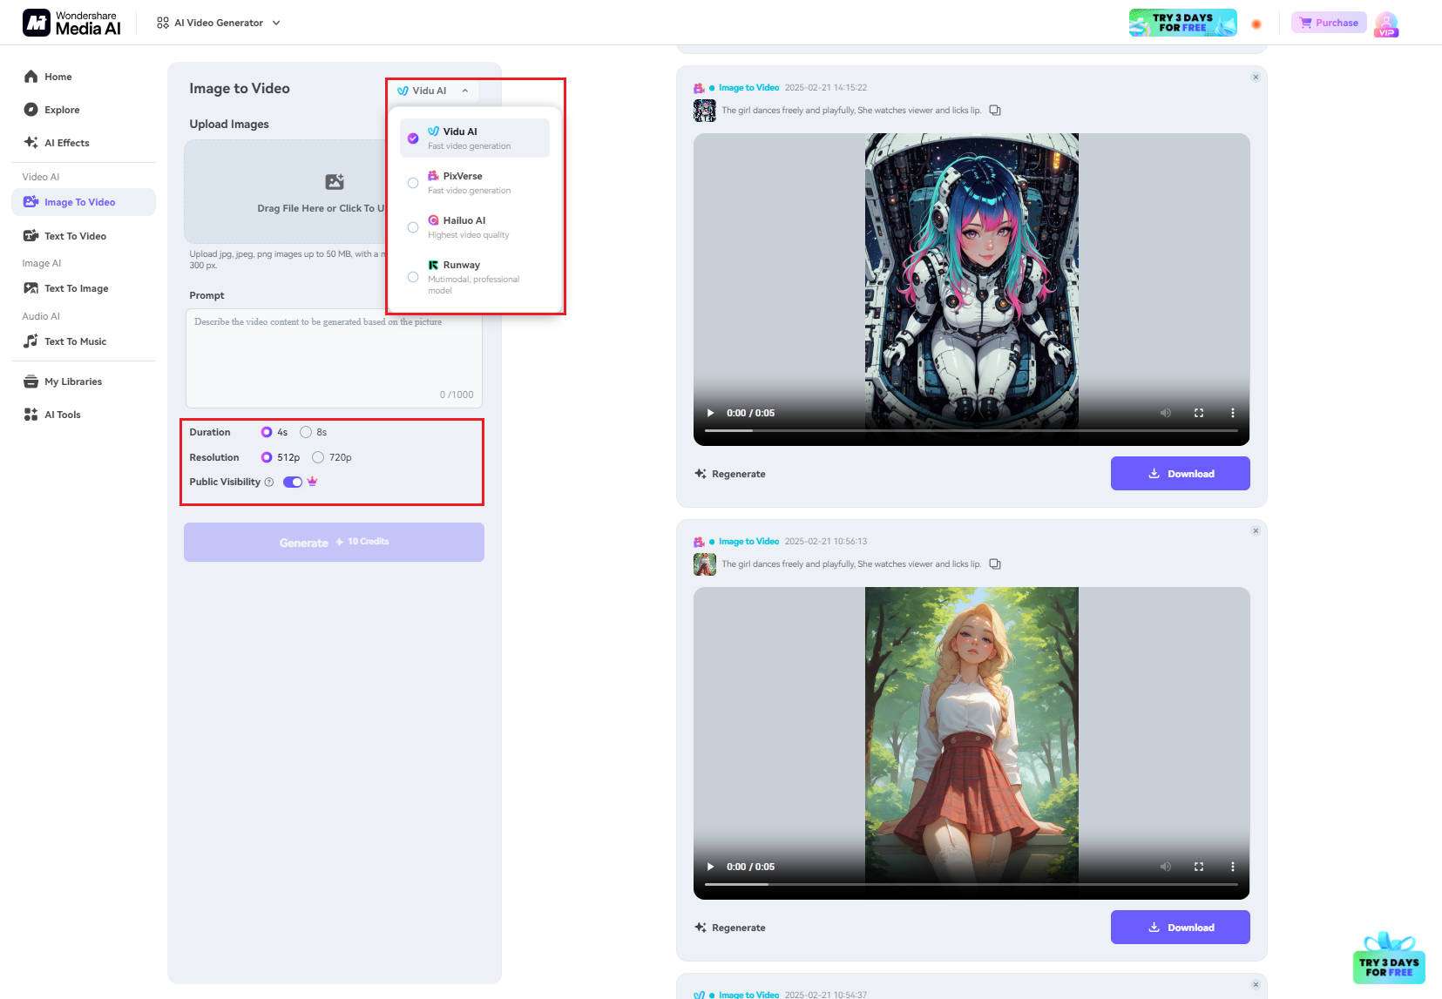This screenshot has height=999, width=1442.
Task: Choose 720p resolution
Action: click(319, 456)
